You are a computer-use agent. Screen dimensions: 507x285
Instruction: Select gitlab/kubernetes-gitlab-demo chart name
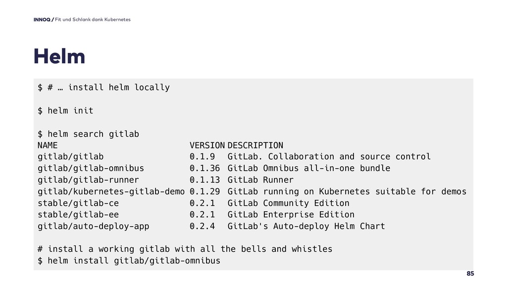[x=111, y=191]
